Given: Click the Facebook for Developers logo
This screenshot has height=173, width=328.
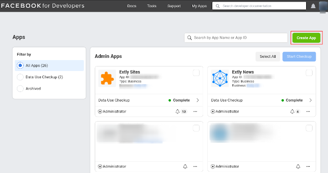Looking at the screenshot, I should 43,6.
